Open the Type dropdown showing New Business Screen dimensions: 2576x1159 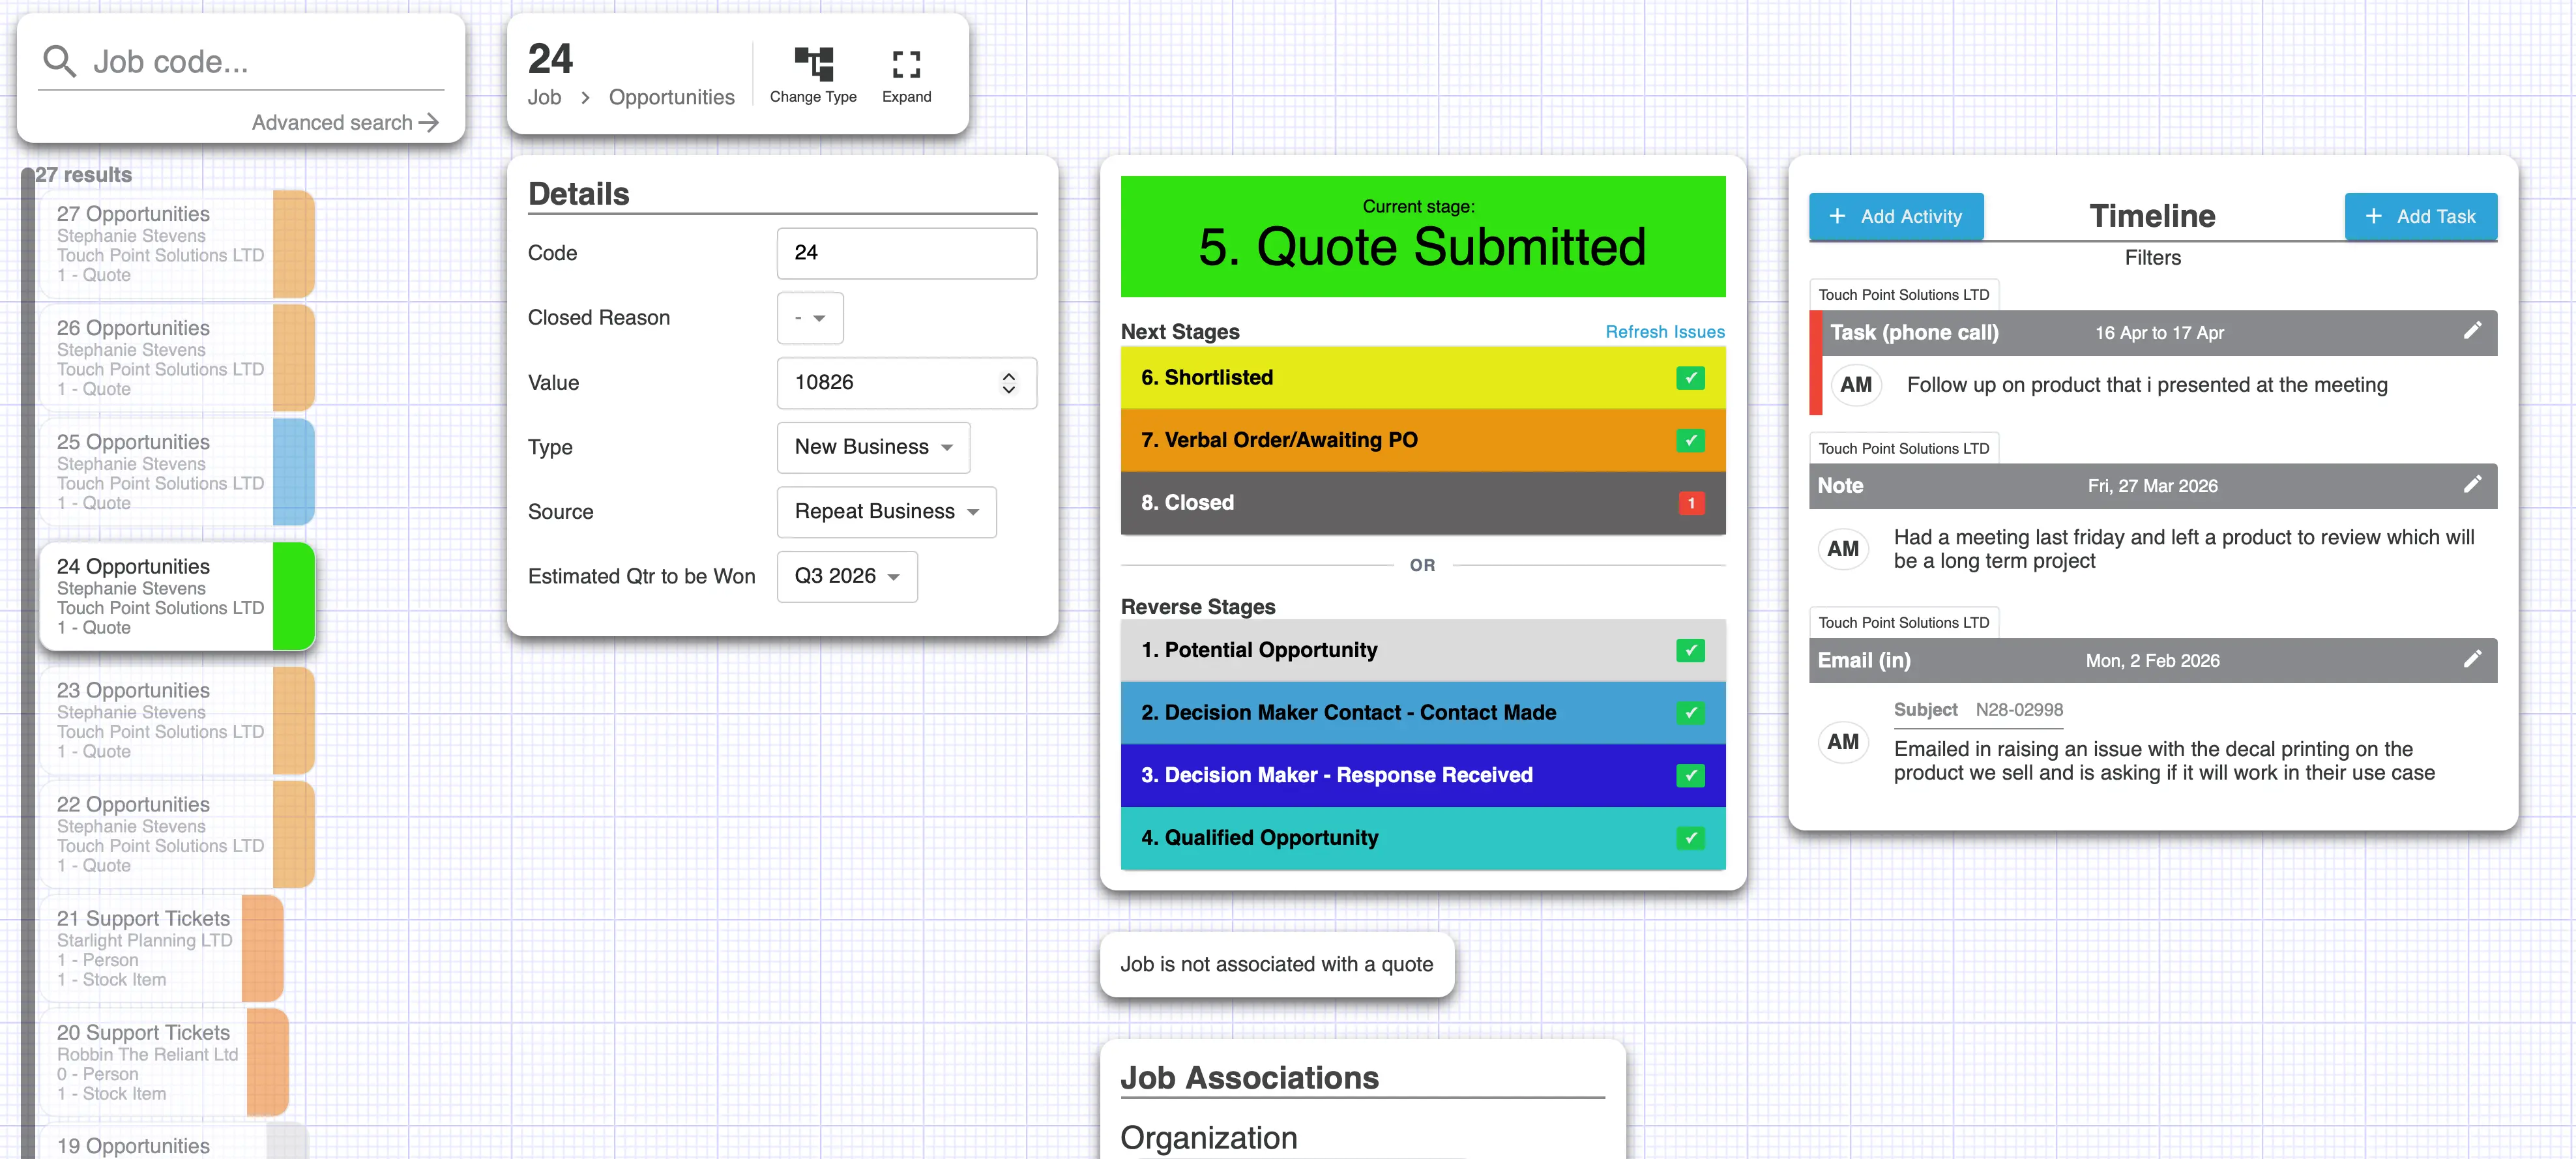(x=873, y=447)
